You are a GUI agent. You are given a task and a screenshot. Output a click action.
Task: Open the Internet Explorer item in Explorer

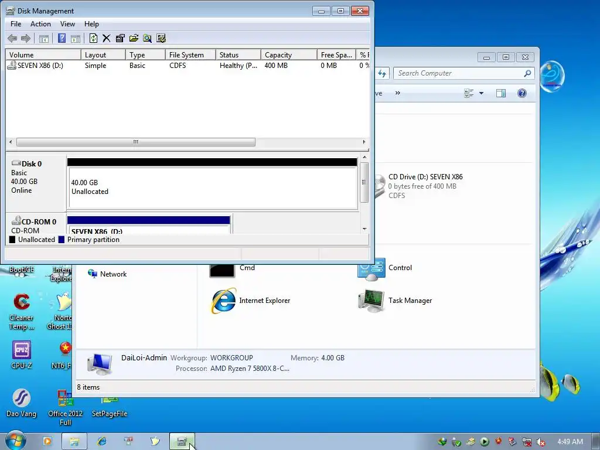point(250,301)
